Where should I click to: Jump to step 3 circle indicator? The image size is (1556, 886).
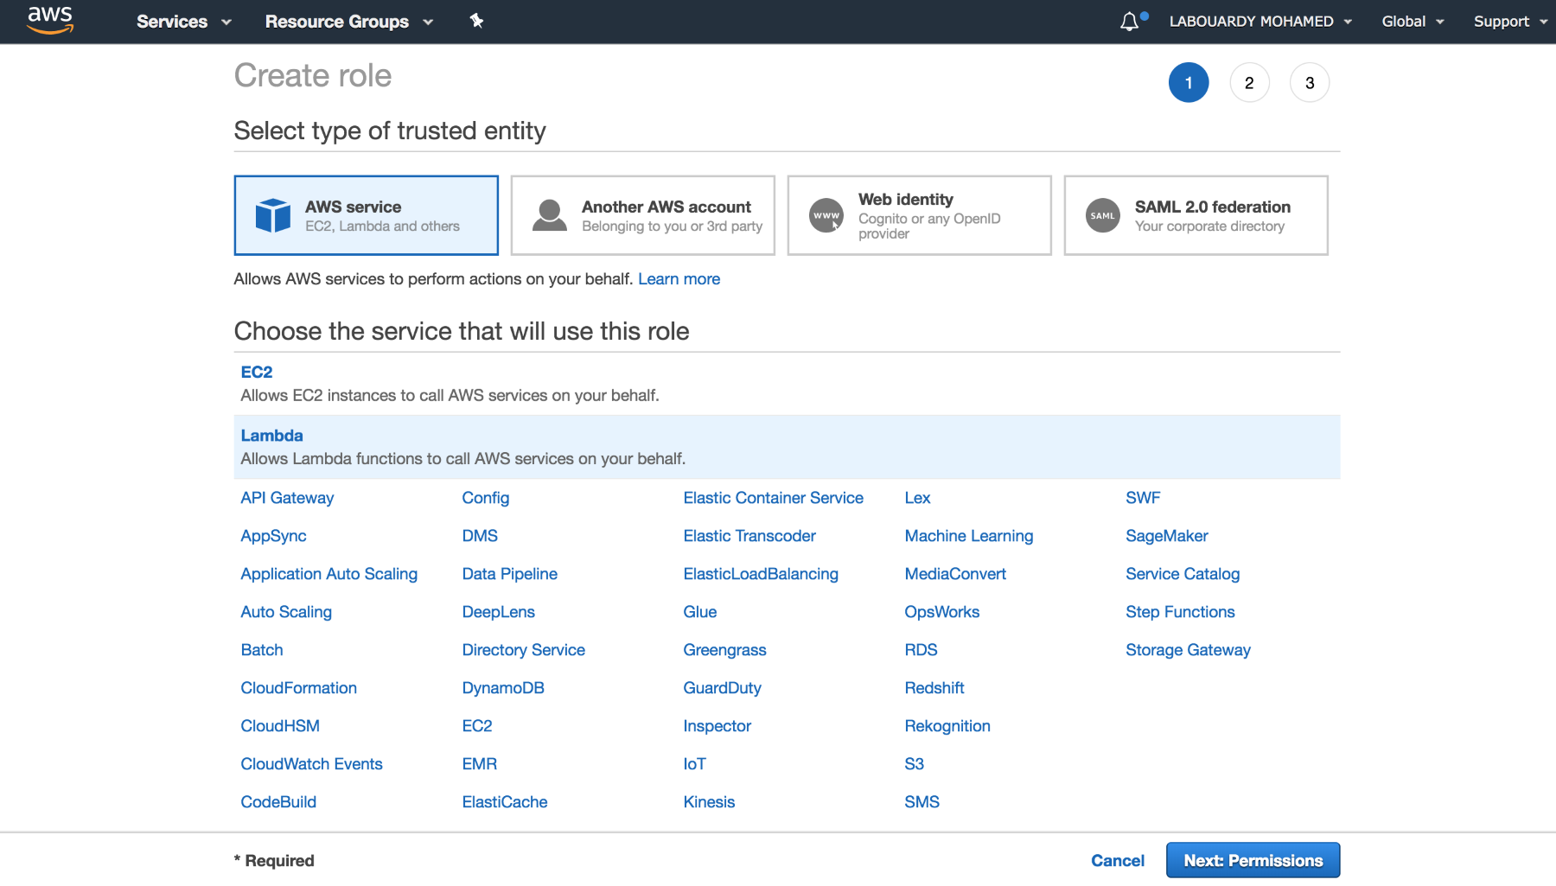(1310, 83)
